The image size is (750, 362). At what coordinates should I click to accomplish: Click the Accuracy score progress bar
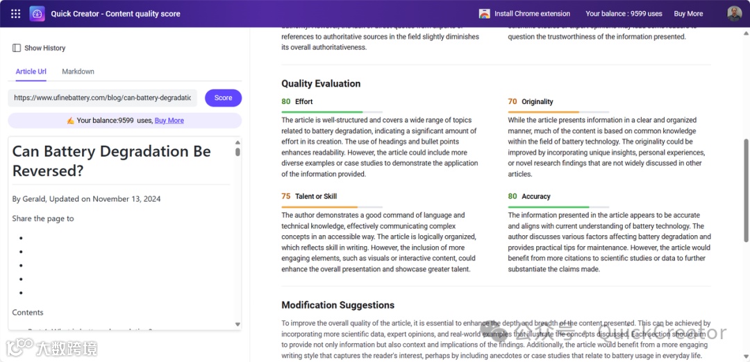tap(558, 207)
